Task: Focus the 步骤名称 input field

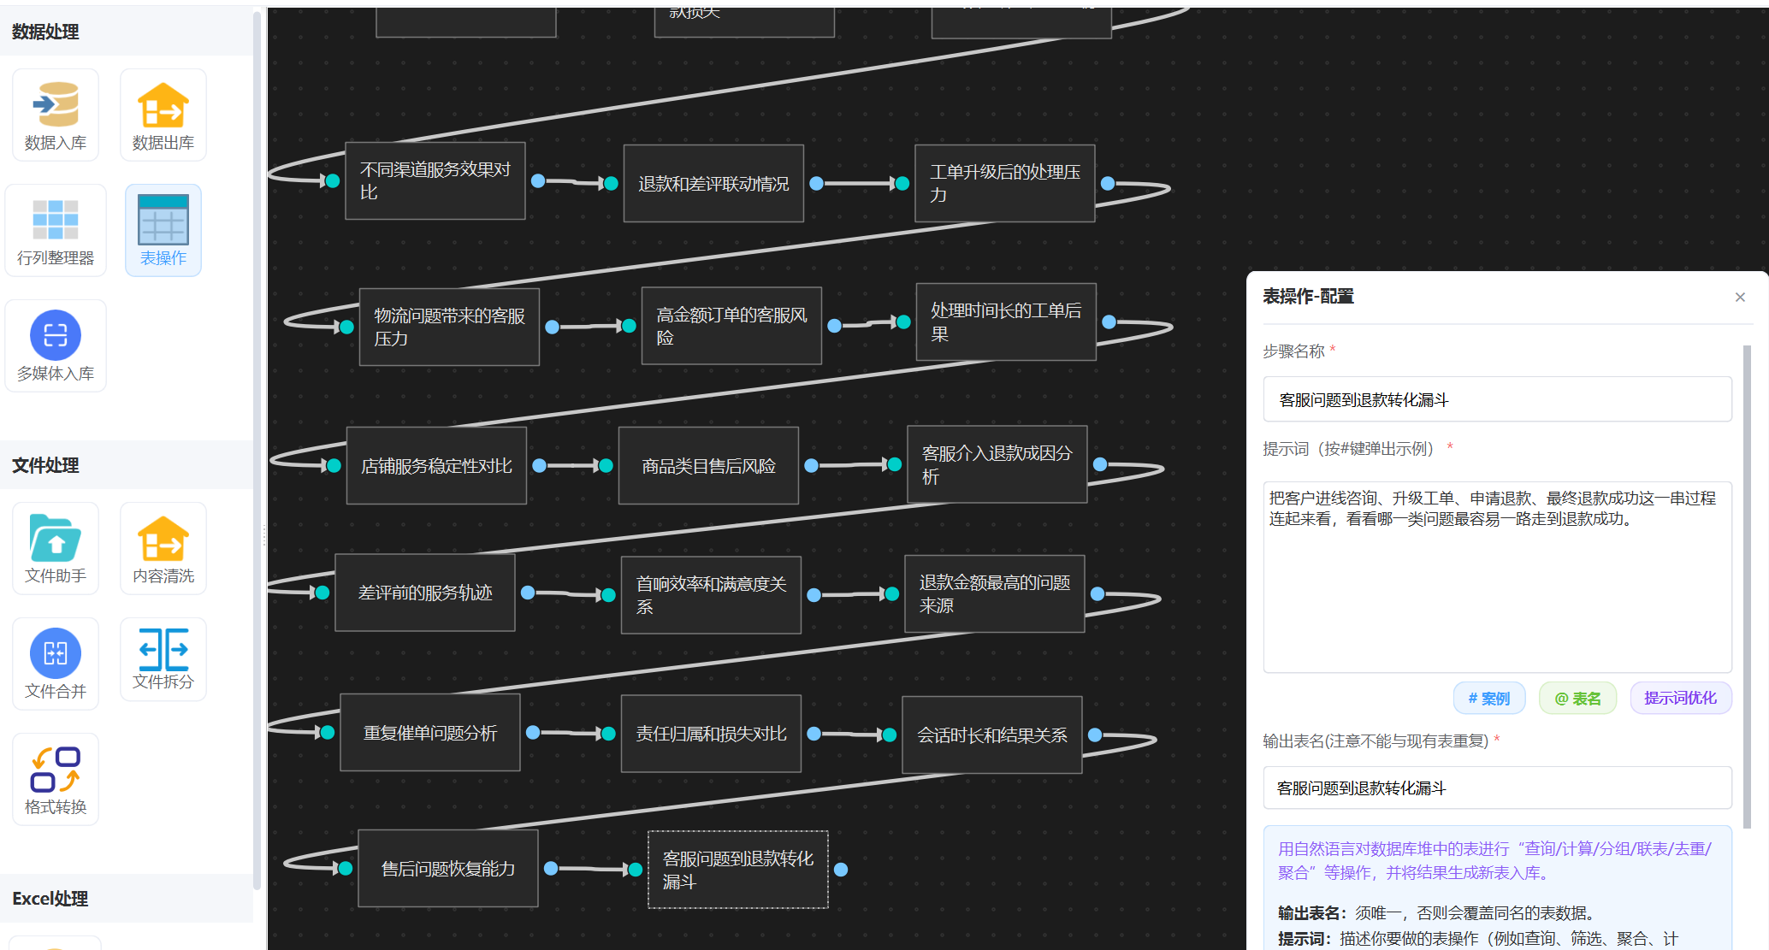Action: (x=1497, y=399)
